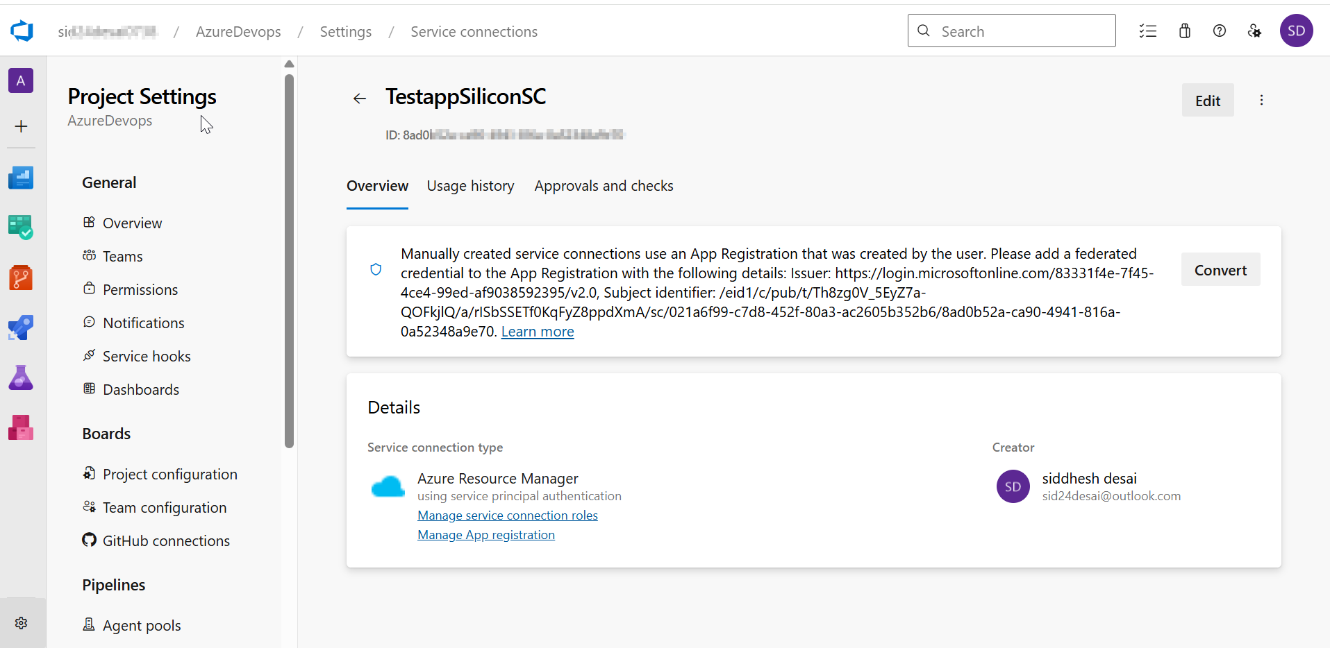
Task: Click the Azure Resource Manager type label
Action: click(497, 479)
